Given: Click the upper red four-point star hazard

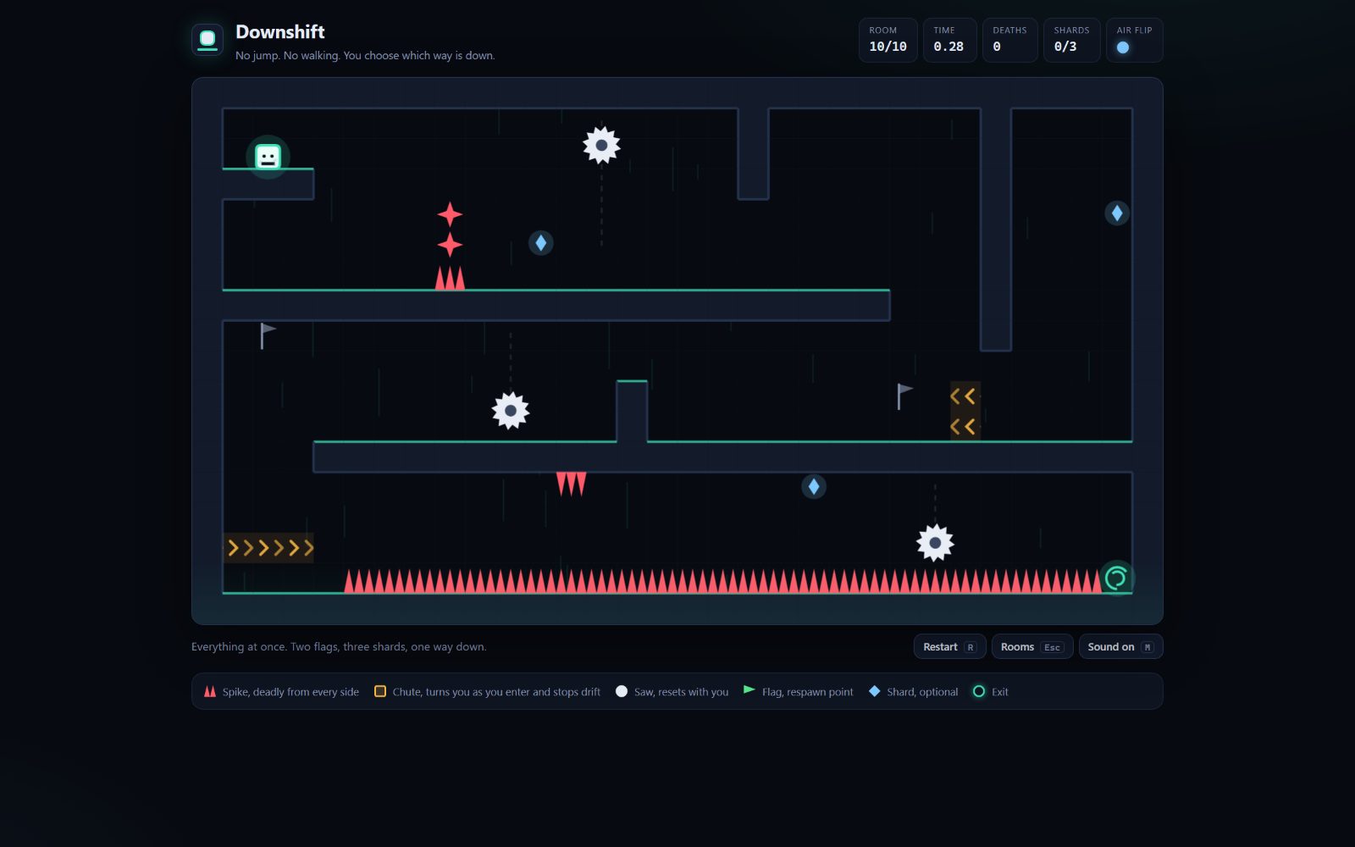Looking at the screenshot, I should tap(450, 214).
